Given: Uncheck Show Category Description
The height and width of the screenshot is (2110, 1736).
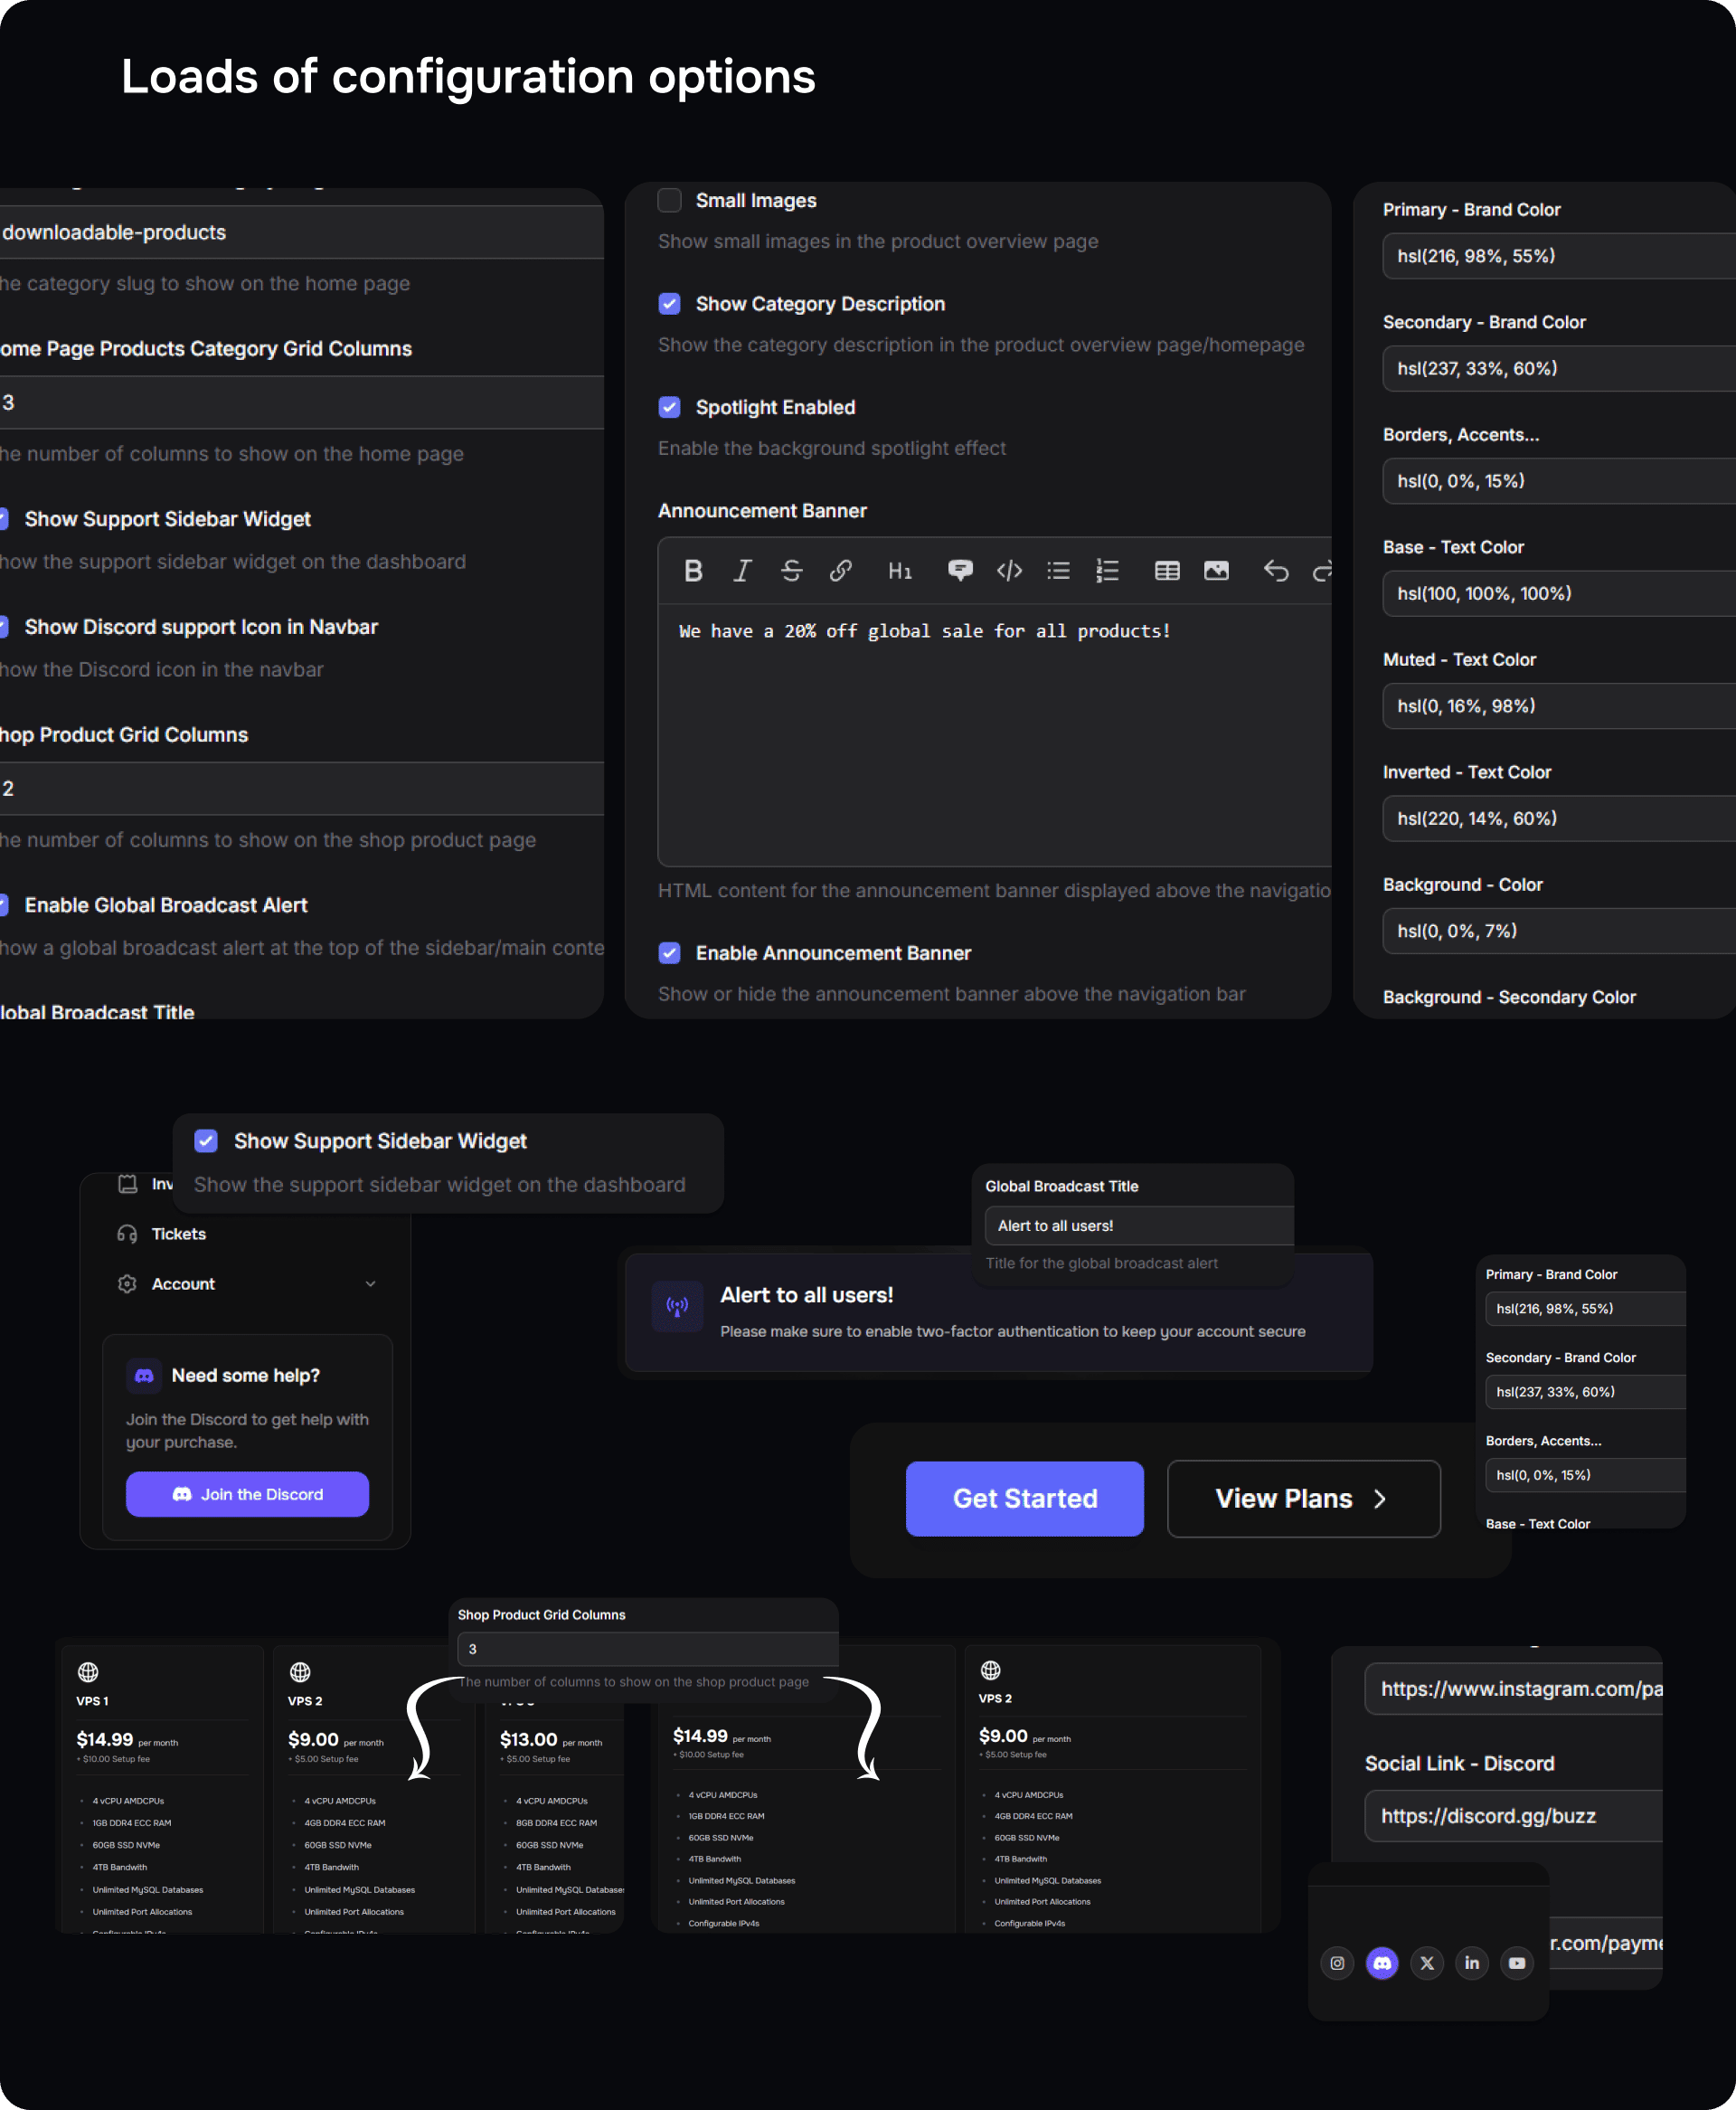Looking at the screenshot, I should (x=670, y=304).
